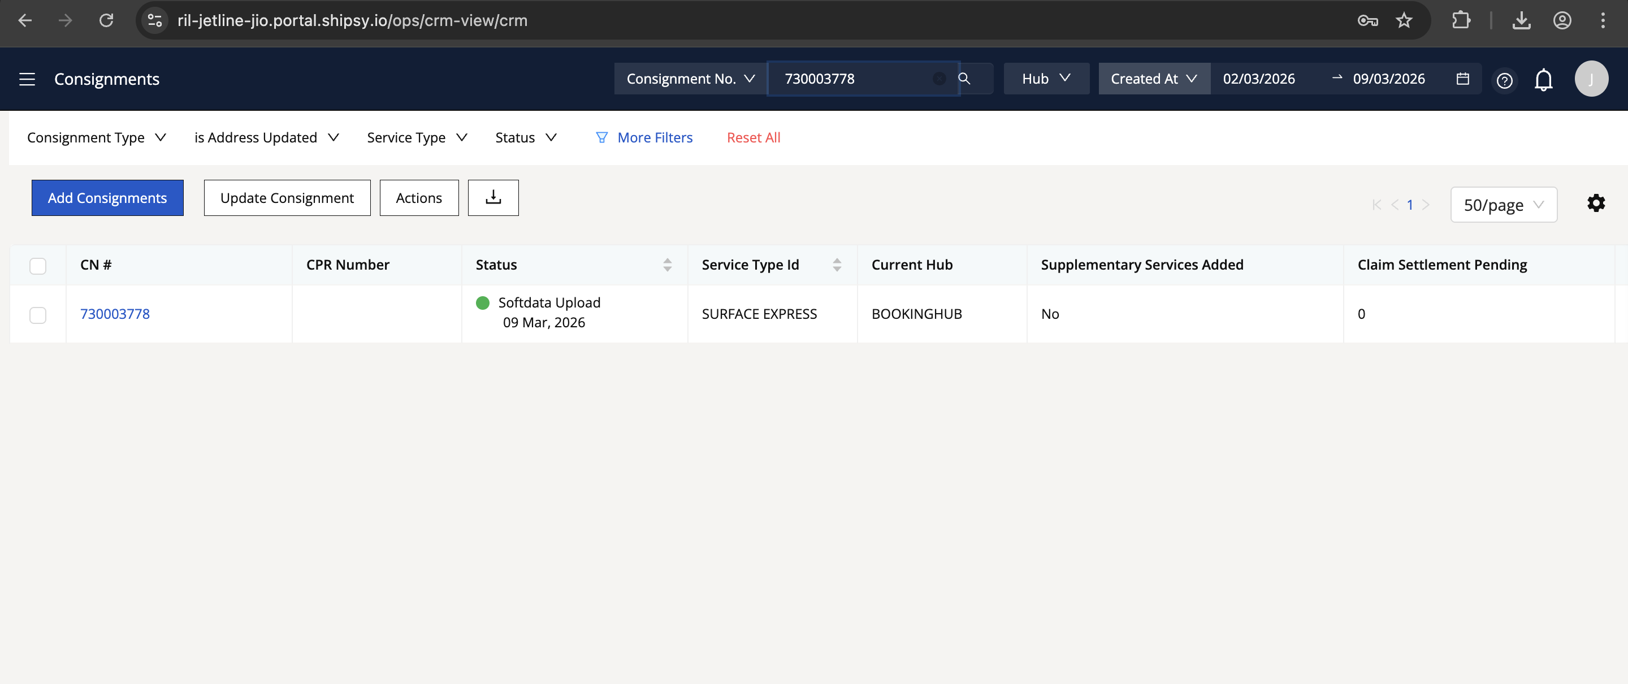Open table column settings gear

click(1596, 204)
